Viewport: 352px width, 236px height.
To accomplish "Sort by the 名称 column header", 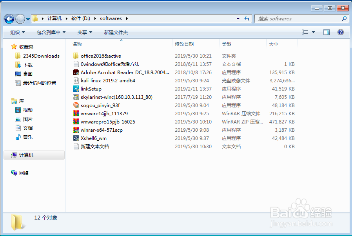I will click(x=77, y=44).
